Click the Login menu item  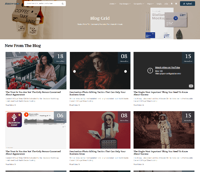point(159,4)
